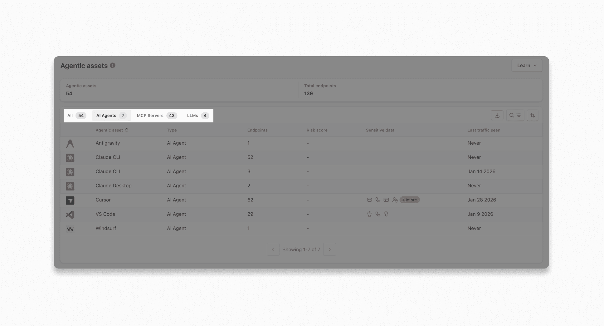Click the Cursor app logo in the table
The height and width of the screenshot is (326, 604).
[x=70, y=200]
